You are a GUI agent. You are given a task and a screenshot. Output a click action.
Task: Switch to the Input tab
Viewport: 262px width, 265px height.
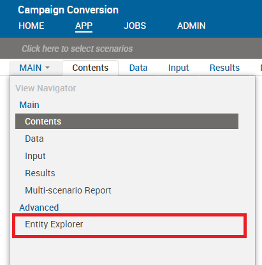pyautogui.click(x=178, y=68)
